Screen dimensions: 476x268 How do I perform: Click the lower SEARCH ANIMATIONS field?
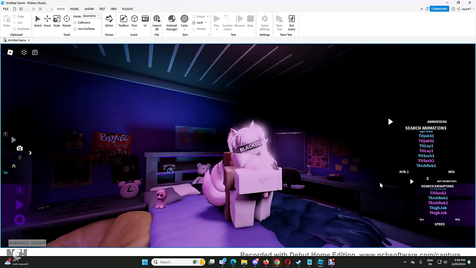437,186
